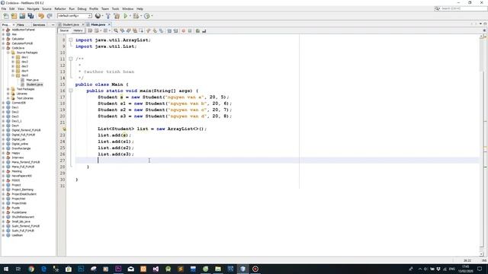Click the Windows Start button
Screen dimensions: 488x274
(x=6, y=269)
